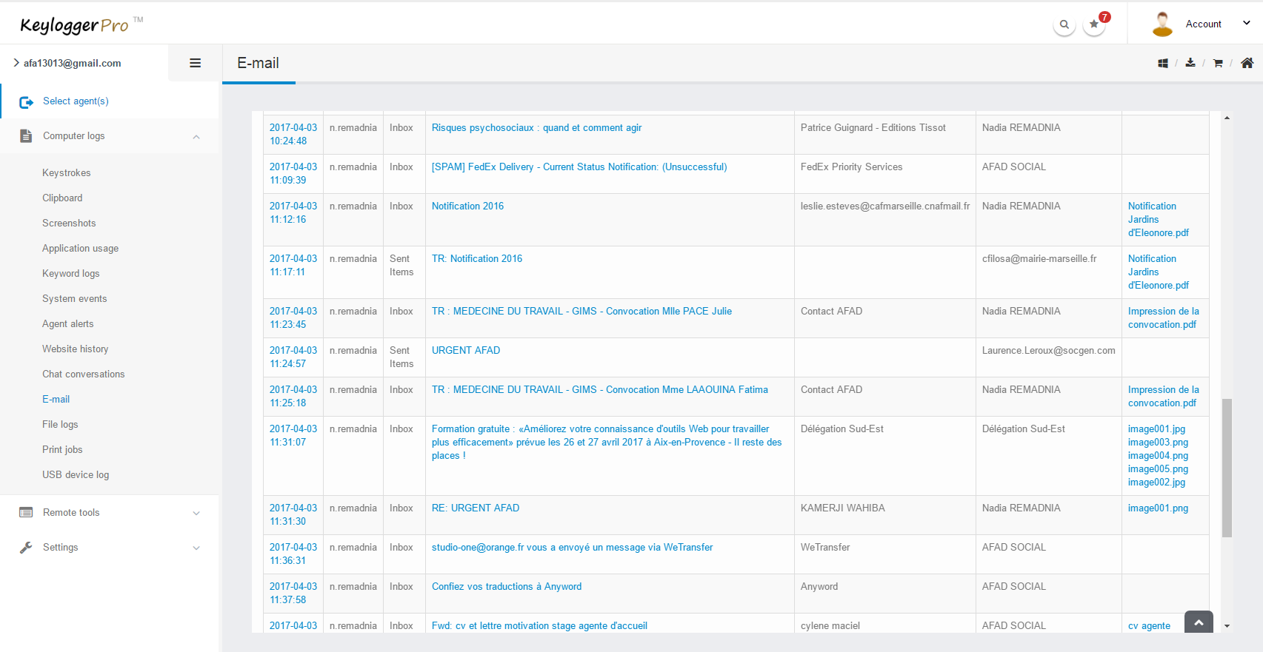Click the scroll-to-top arrow button
This screenshot has height=652, width=1263.
coord(1199,622)
